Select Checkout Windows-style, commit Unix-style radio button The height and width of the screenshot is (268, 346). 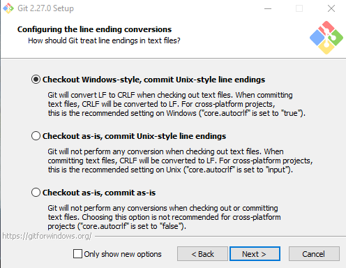[x=36, y=80]
